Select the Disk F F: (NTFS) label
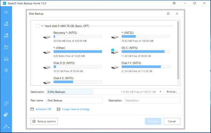The width and height of the screenshot is (211, 133). pyautogui.click(x=131, y=63)
